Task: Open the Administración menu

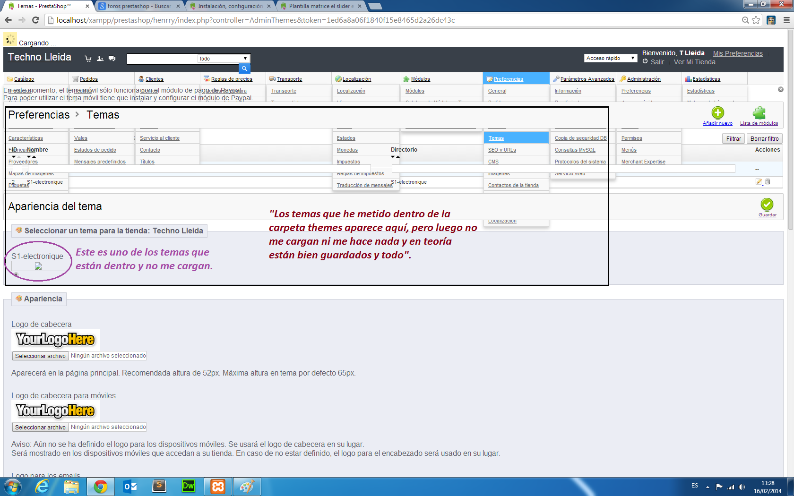Action: 644,79
